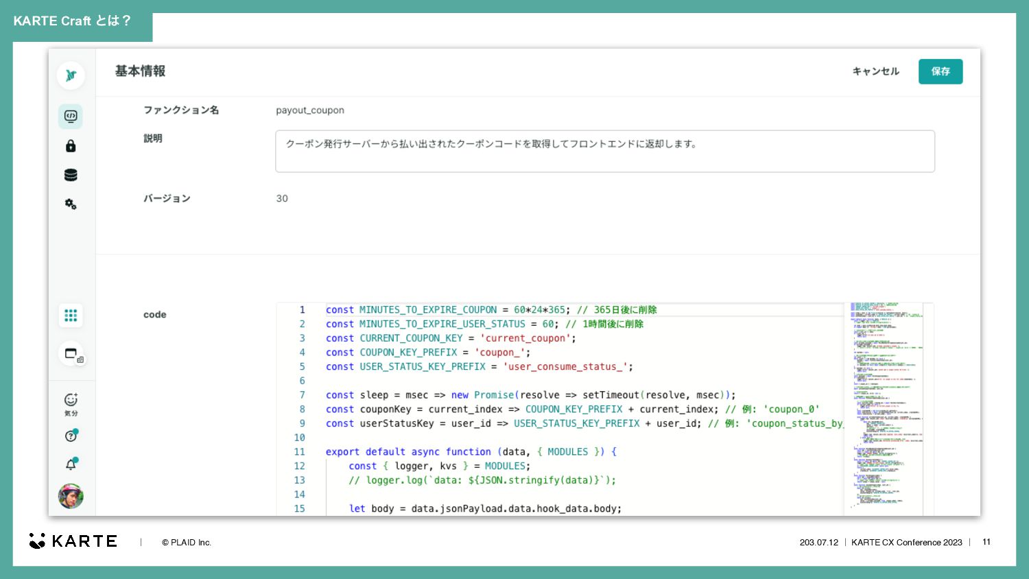Screen dimensions: 1029x579
Task: Open the user avatar profile picture
Action: click(71, 496)
